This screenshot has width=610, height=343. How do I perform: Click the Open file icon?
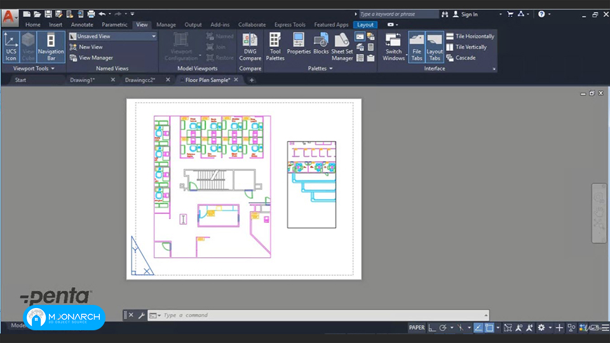(37, 14)
